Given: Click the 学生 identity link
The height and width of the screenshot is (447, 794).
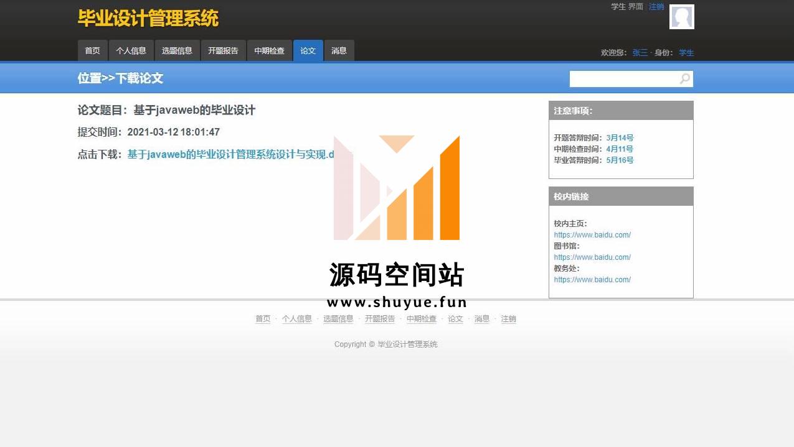Looking at the screenshot, I should pos(686,53).
